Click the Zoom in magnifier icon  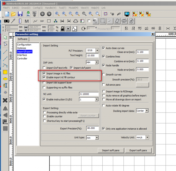point(64,14)
